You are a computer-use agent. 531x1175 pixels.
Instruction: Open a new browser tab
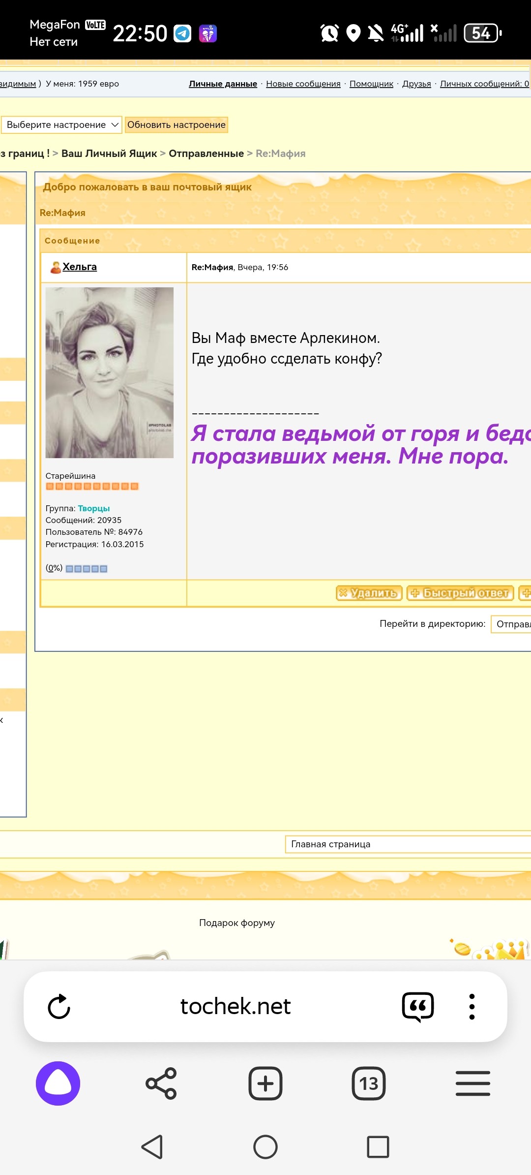coord(265,1083)
